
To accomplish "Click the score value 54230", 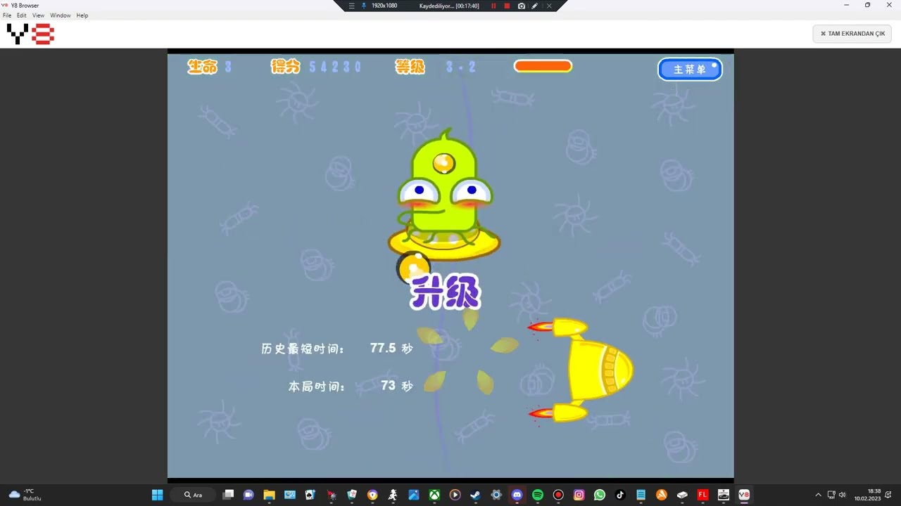I will pos(335,67).
